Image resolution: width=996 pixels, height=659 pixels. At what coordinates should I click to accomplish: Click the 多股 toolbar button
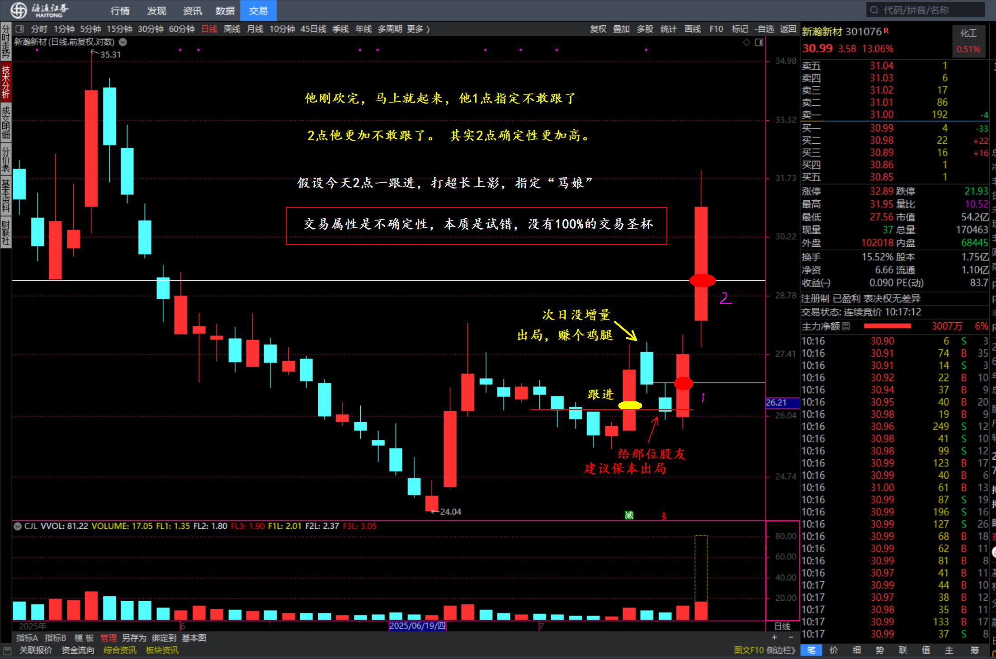click(x=645, y=29)
